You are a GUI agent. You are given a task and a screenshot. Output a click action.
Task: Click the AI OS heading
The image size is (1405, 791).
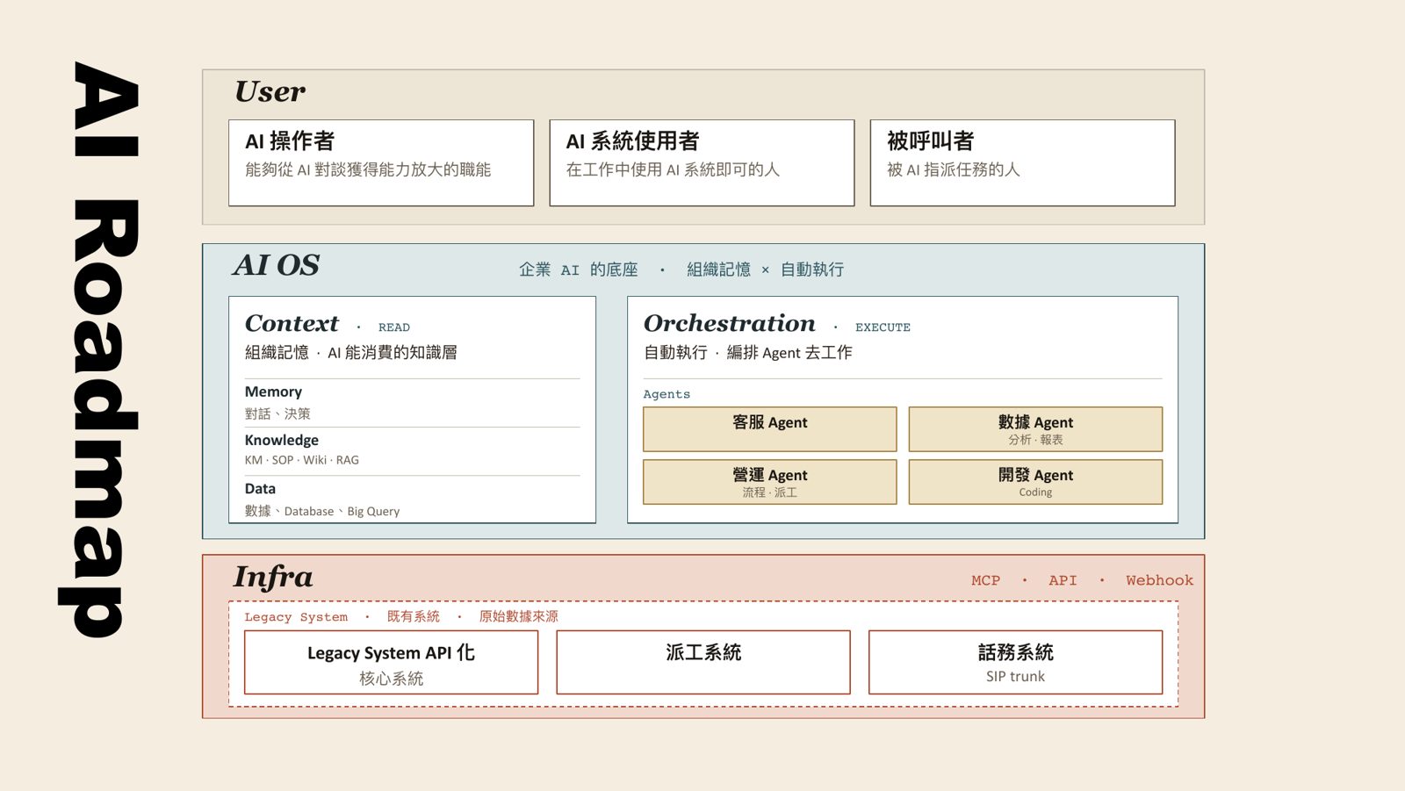276,265
